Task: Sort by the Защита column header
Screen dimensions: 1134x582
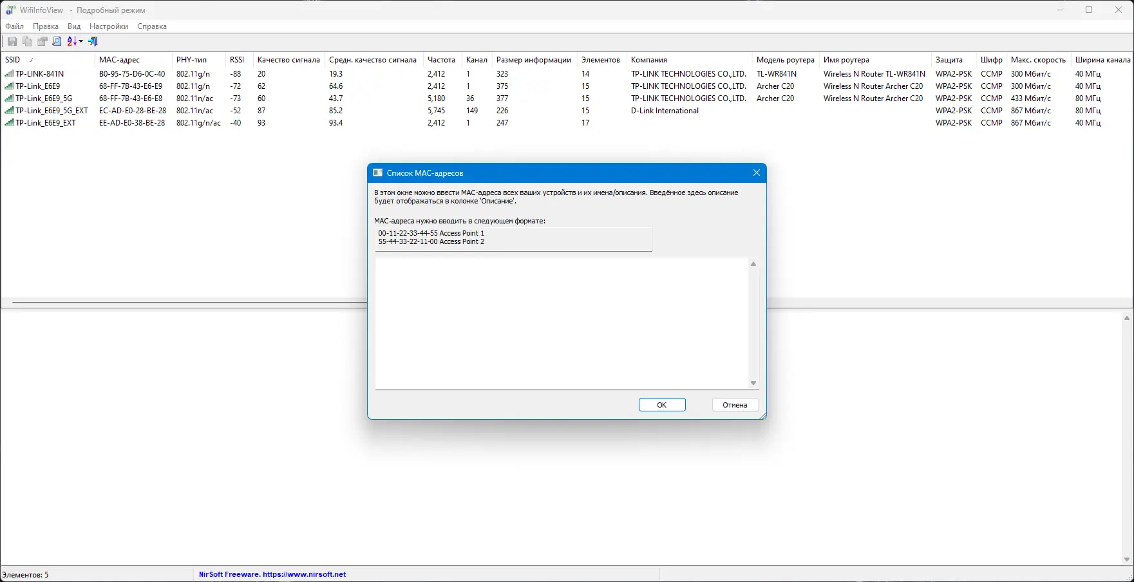Action: click(x=954, y=60)
